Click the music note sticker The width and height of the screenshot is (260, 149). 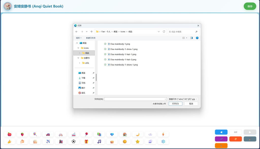click(99, 141)
